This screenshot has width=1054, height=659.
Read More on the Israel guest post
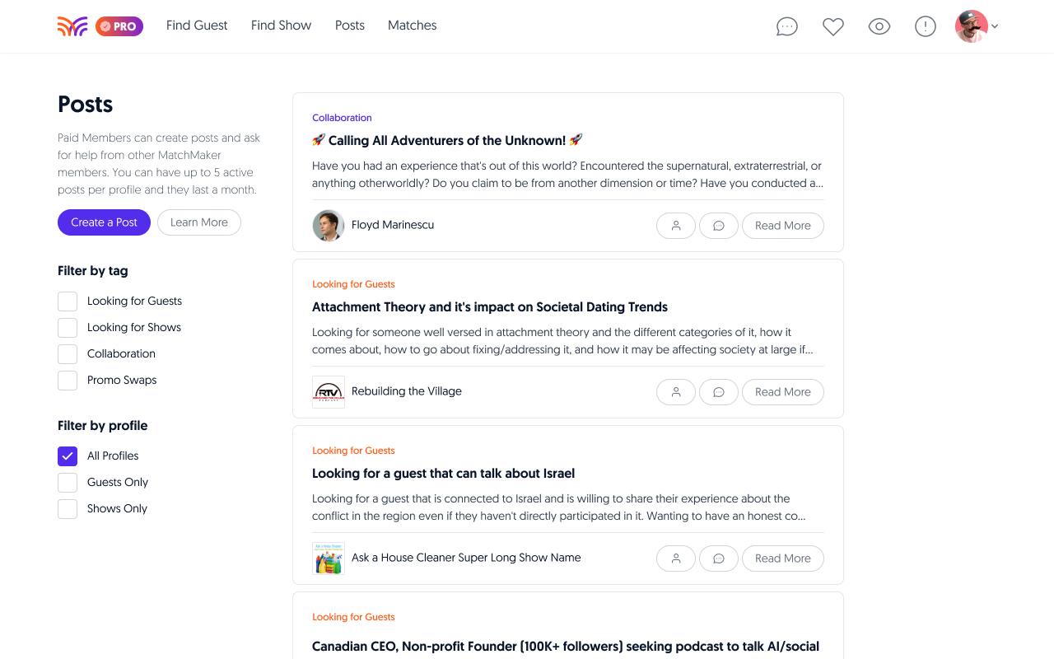pyautogui.click(x=782, y=559)
